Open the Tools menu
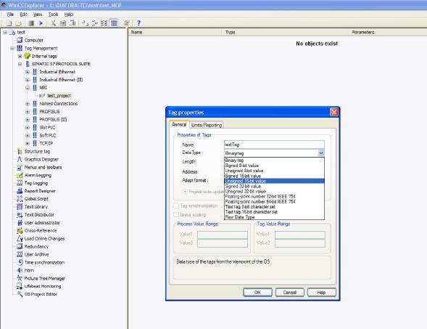This screenshot has height=329, width=427. [x=53, y=15]
